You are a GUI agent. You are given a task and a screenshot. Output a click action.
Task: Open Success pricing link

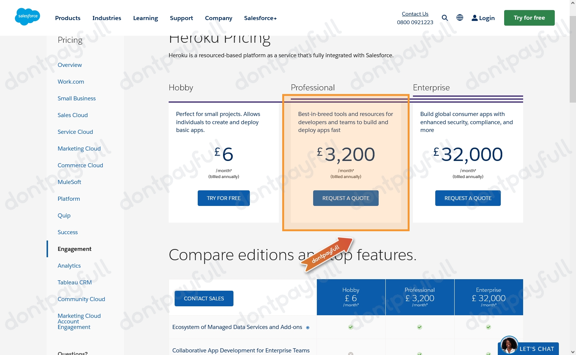tap(68, 232)
